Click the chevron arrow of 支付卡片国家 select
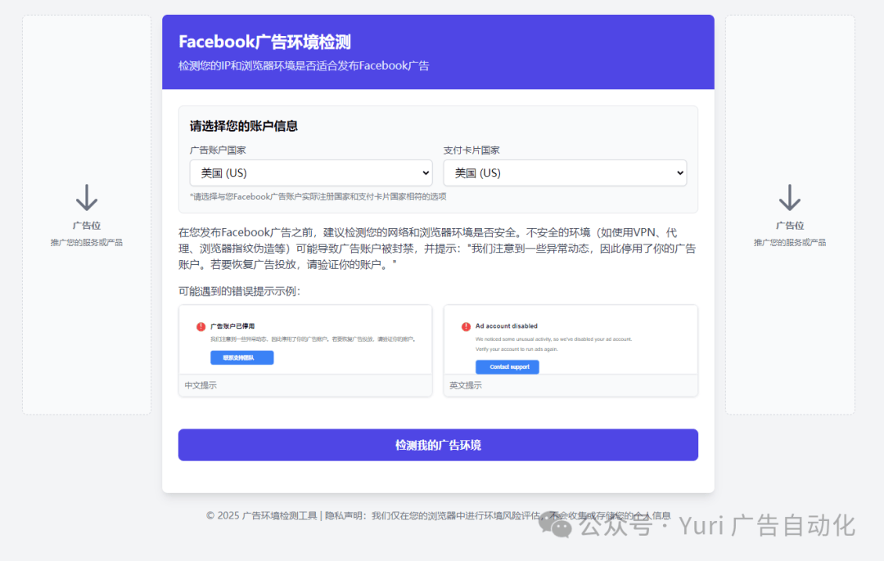 click(680, 173)
